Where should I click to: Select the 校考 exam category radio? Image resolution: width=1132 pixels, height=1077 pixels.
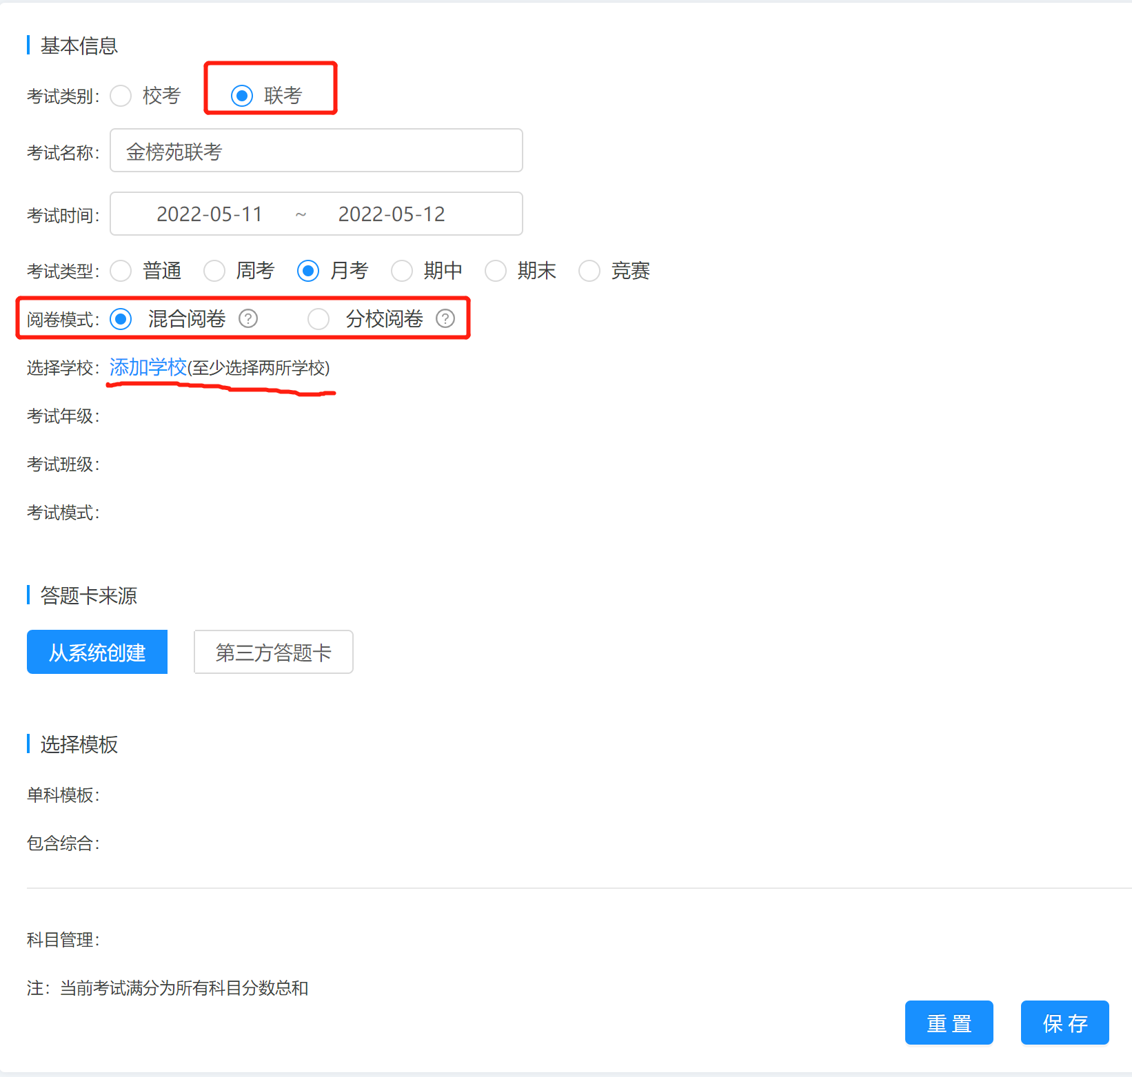[121, 96]
